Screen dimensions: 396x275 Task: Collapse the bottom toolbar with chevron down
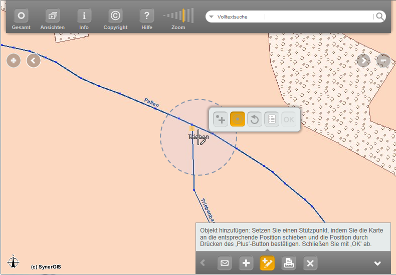pyautogui.click(x=377, y=263)
